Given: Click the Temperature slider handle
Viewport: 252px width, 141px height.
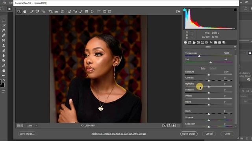Looking at the screenshot, I should click(x=199, y=56).
